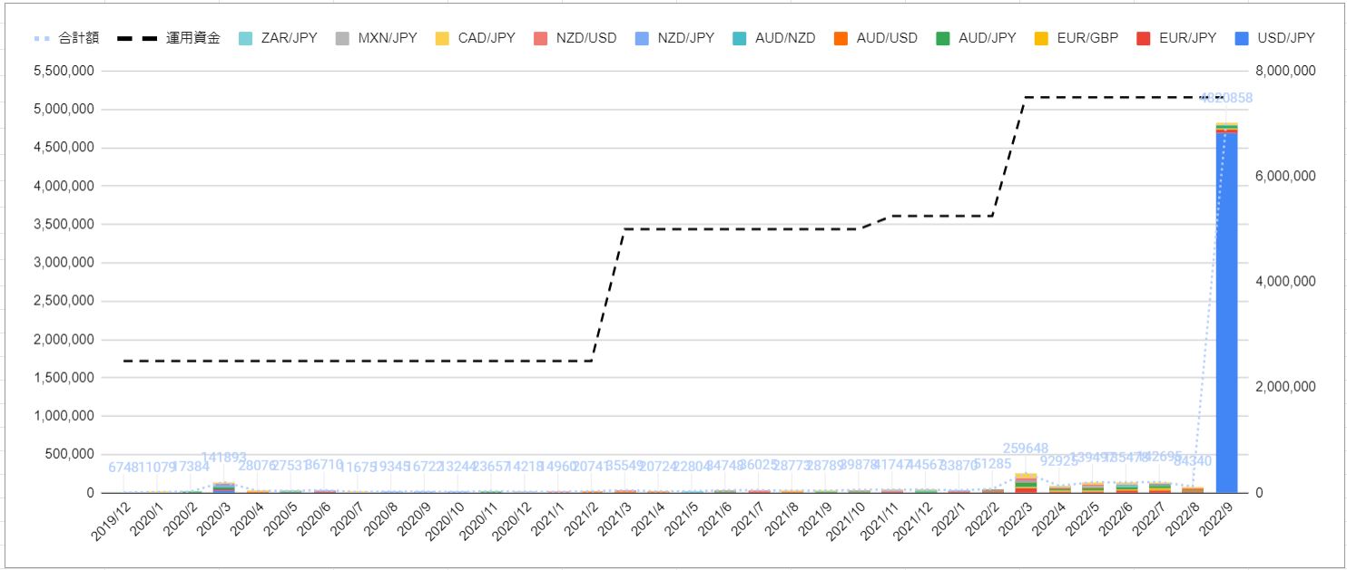
Task: Select the CAD/JPY legend color swatch
Action: coord(441,38)
